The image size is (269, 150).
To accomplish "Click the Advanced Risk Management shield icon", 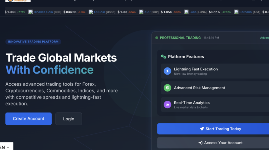I will (x=167, y=88).
